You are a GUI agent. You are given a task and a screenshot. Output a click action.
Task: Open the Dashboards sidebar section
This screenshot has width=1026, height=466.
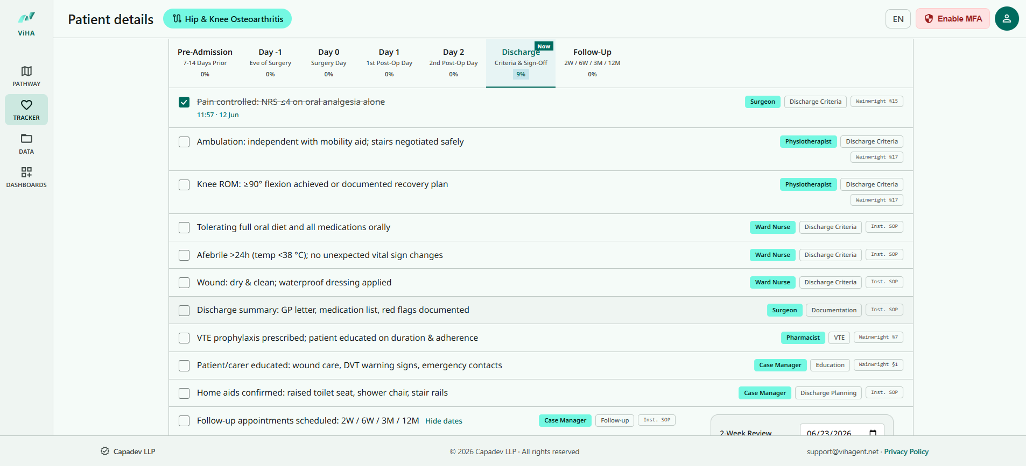[x=26, y=177]
